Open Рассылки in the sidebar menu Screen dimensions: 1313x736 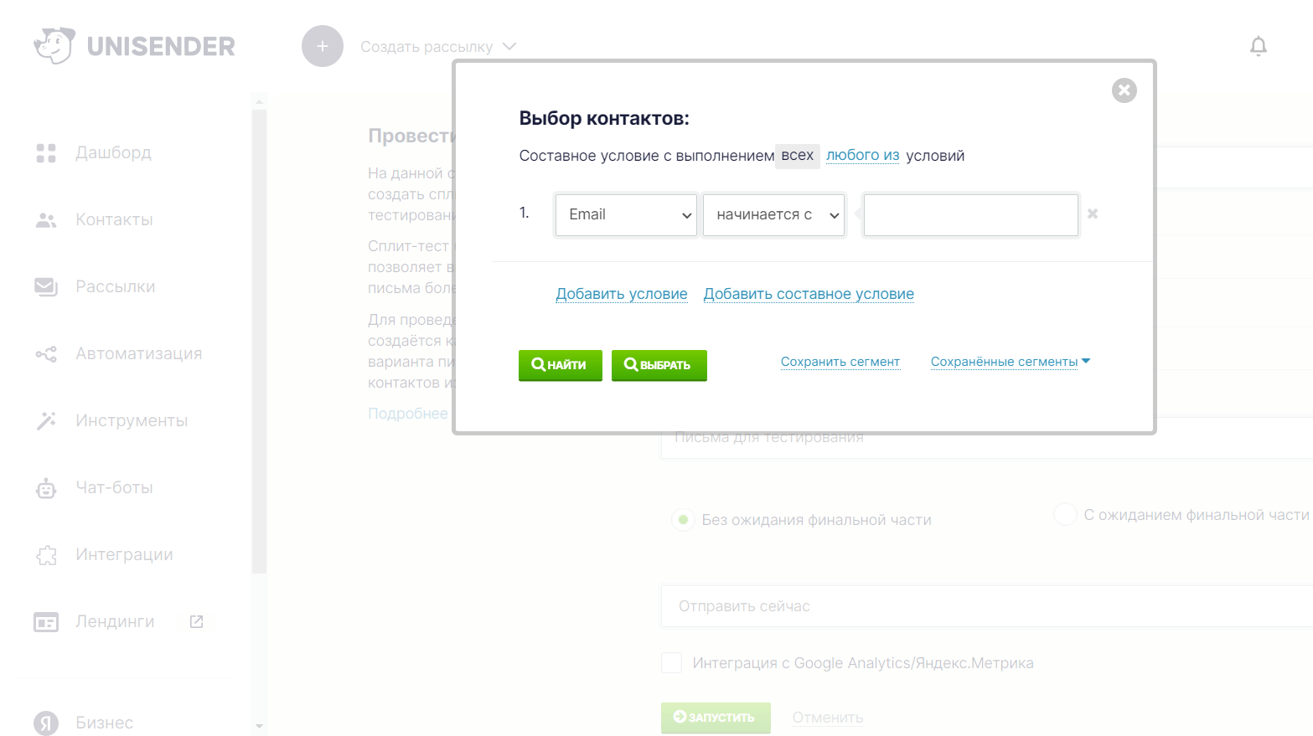coord(116,287)
